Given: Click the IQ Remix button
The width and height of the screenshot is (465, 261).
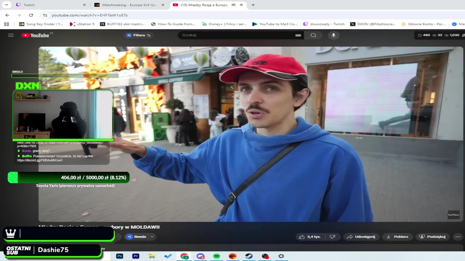Looking at the screenshot, I should [x=136, y=237].
